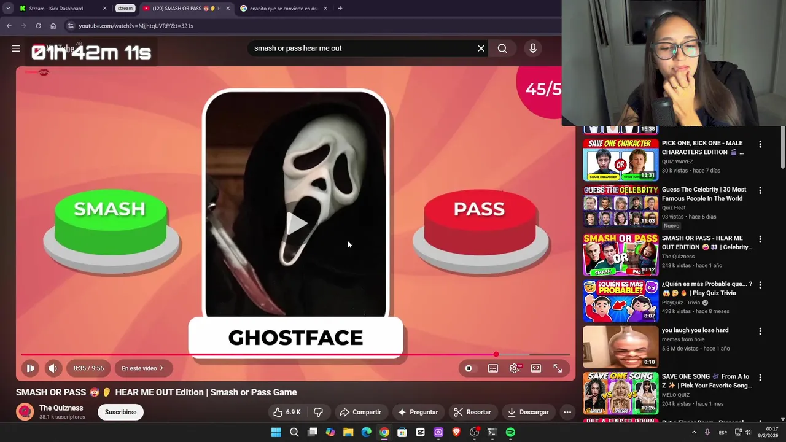
Task: Go back with the browser back arrow
Action: [x=9, y=26]
